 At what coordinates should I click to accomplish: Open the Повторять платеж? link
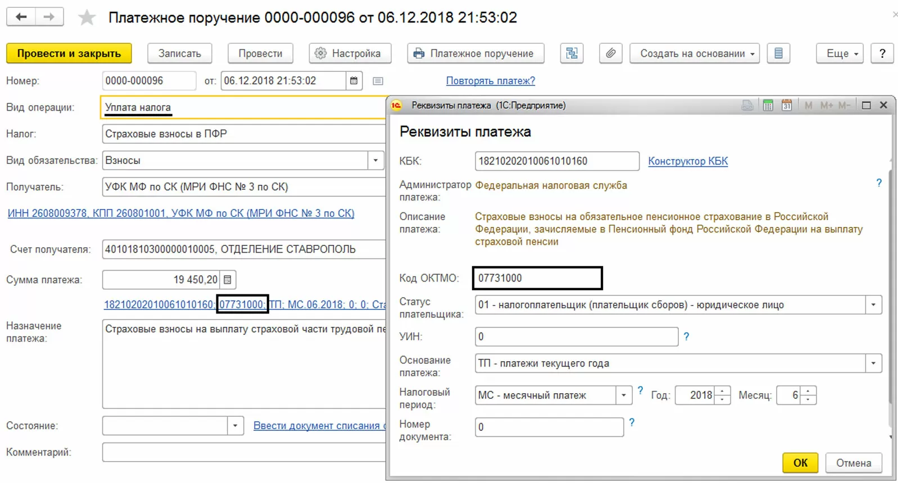(x=491, y=81)
